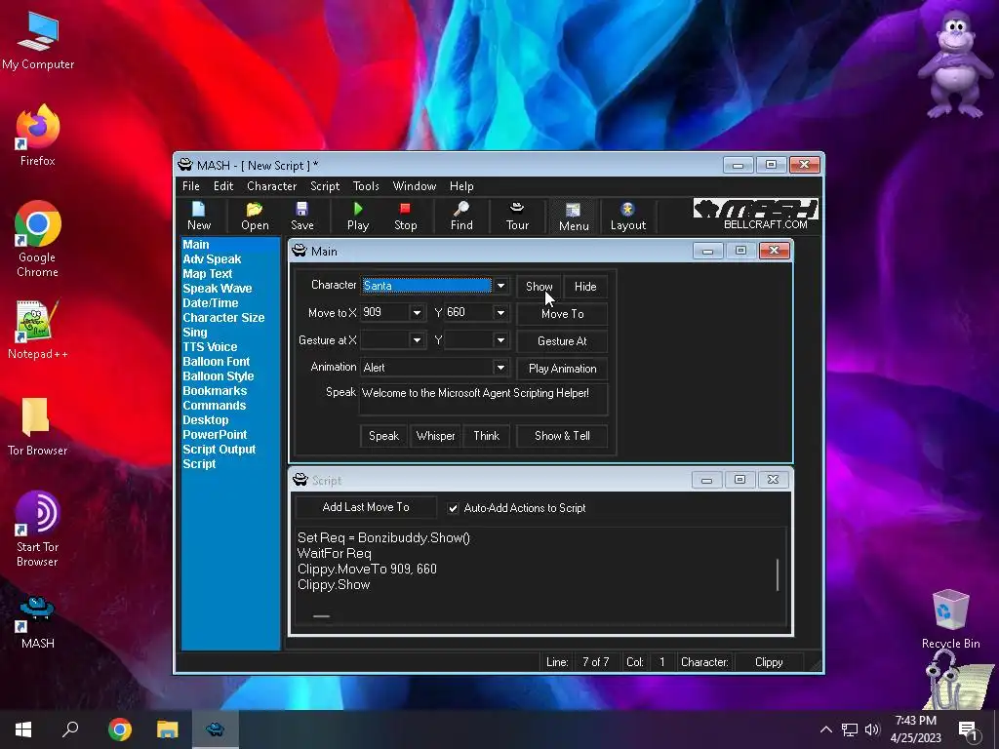Launch Google Chrome from desktop
Screen dimensions: 999x749
tap(38, 240)
